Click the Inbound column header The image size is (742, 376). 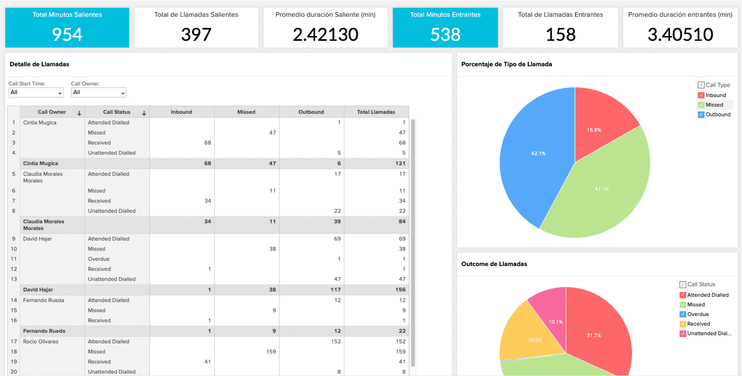tap(182, 112)
